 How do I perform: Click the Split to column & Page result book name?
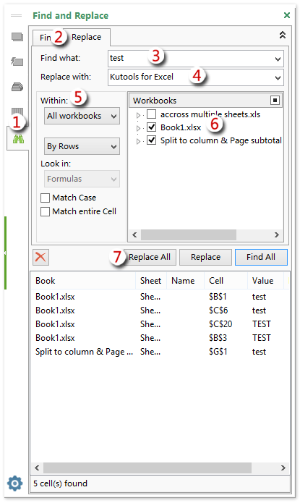84,352
